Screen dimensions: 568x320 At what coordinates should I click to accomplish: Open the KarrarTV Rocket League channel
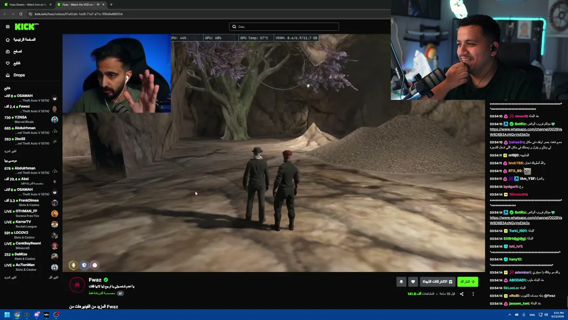(31, 224)
